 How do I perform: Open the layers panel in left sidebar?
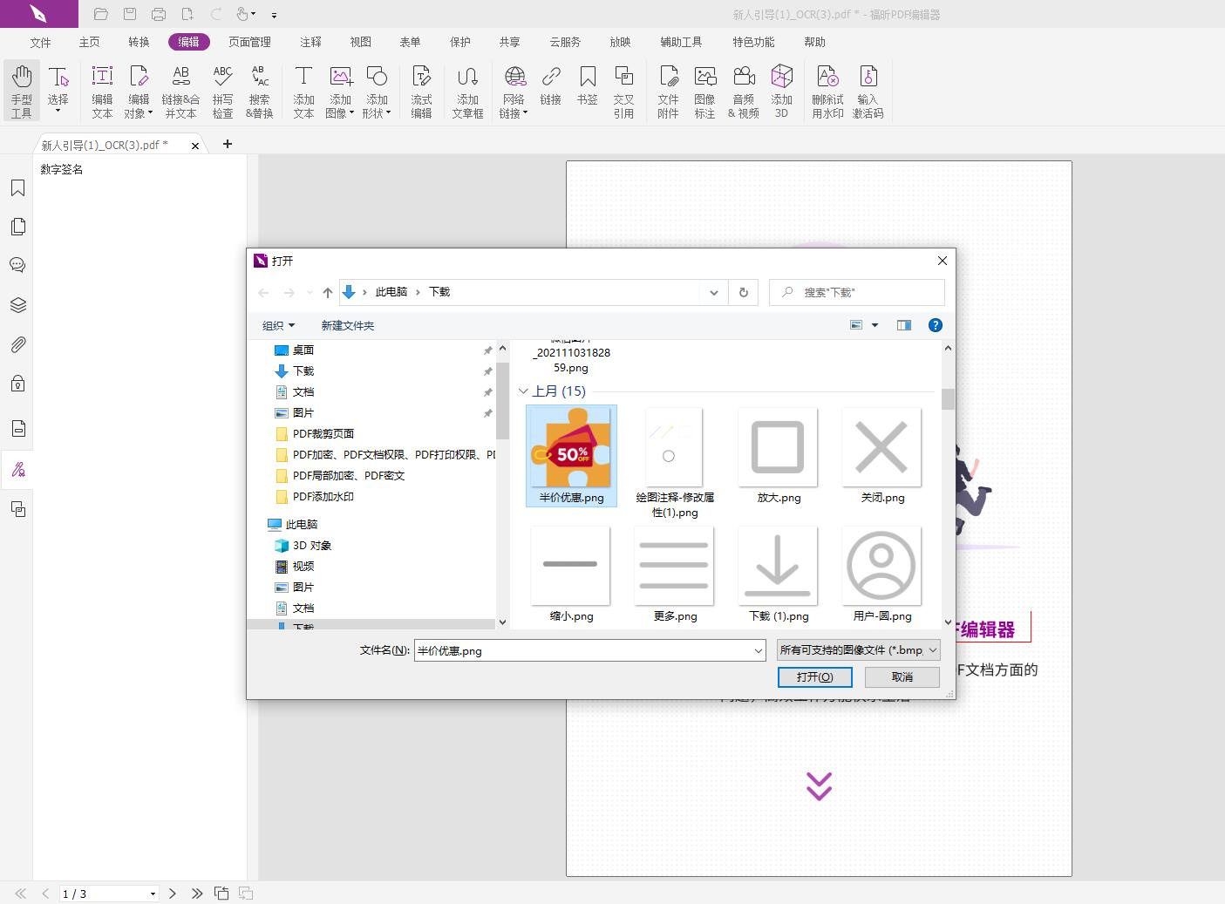click(17, 305)
